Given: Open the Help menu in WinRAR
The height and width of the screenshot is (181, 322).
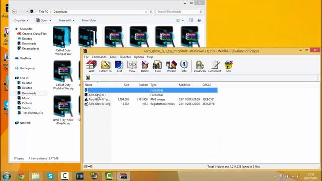Looking at the screenshot, I should (x=150, y=57).
